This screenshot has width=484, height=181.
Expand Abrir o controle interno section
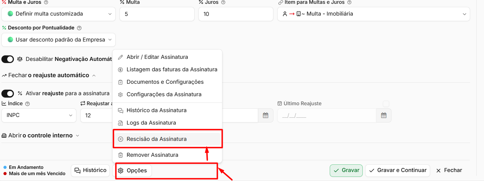[40, 135]
